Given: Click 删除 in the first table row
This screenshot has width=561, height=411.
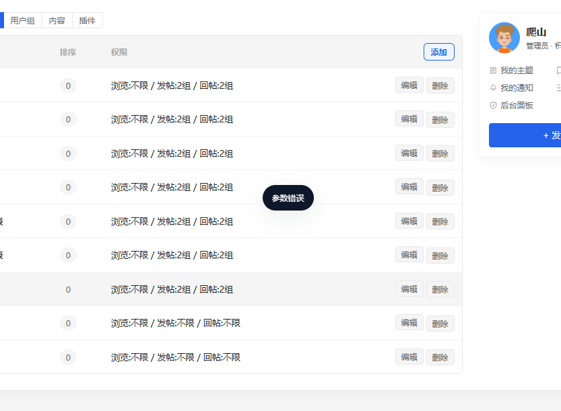Looking at the screenshot, I should point(440,85).
